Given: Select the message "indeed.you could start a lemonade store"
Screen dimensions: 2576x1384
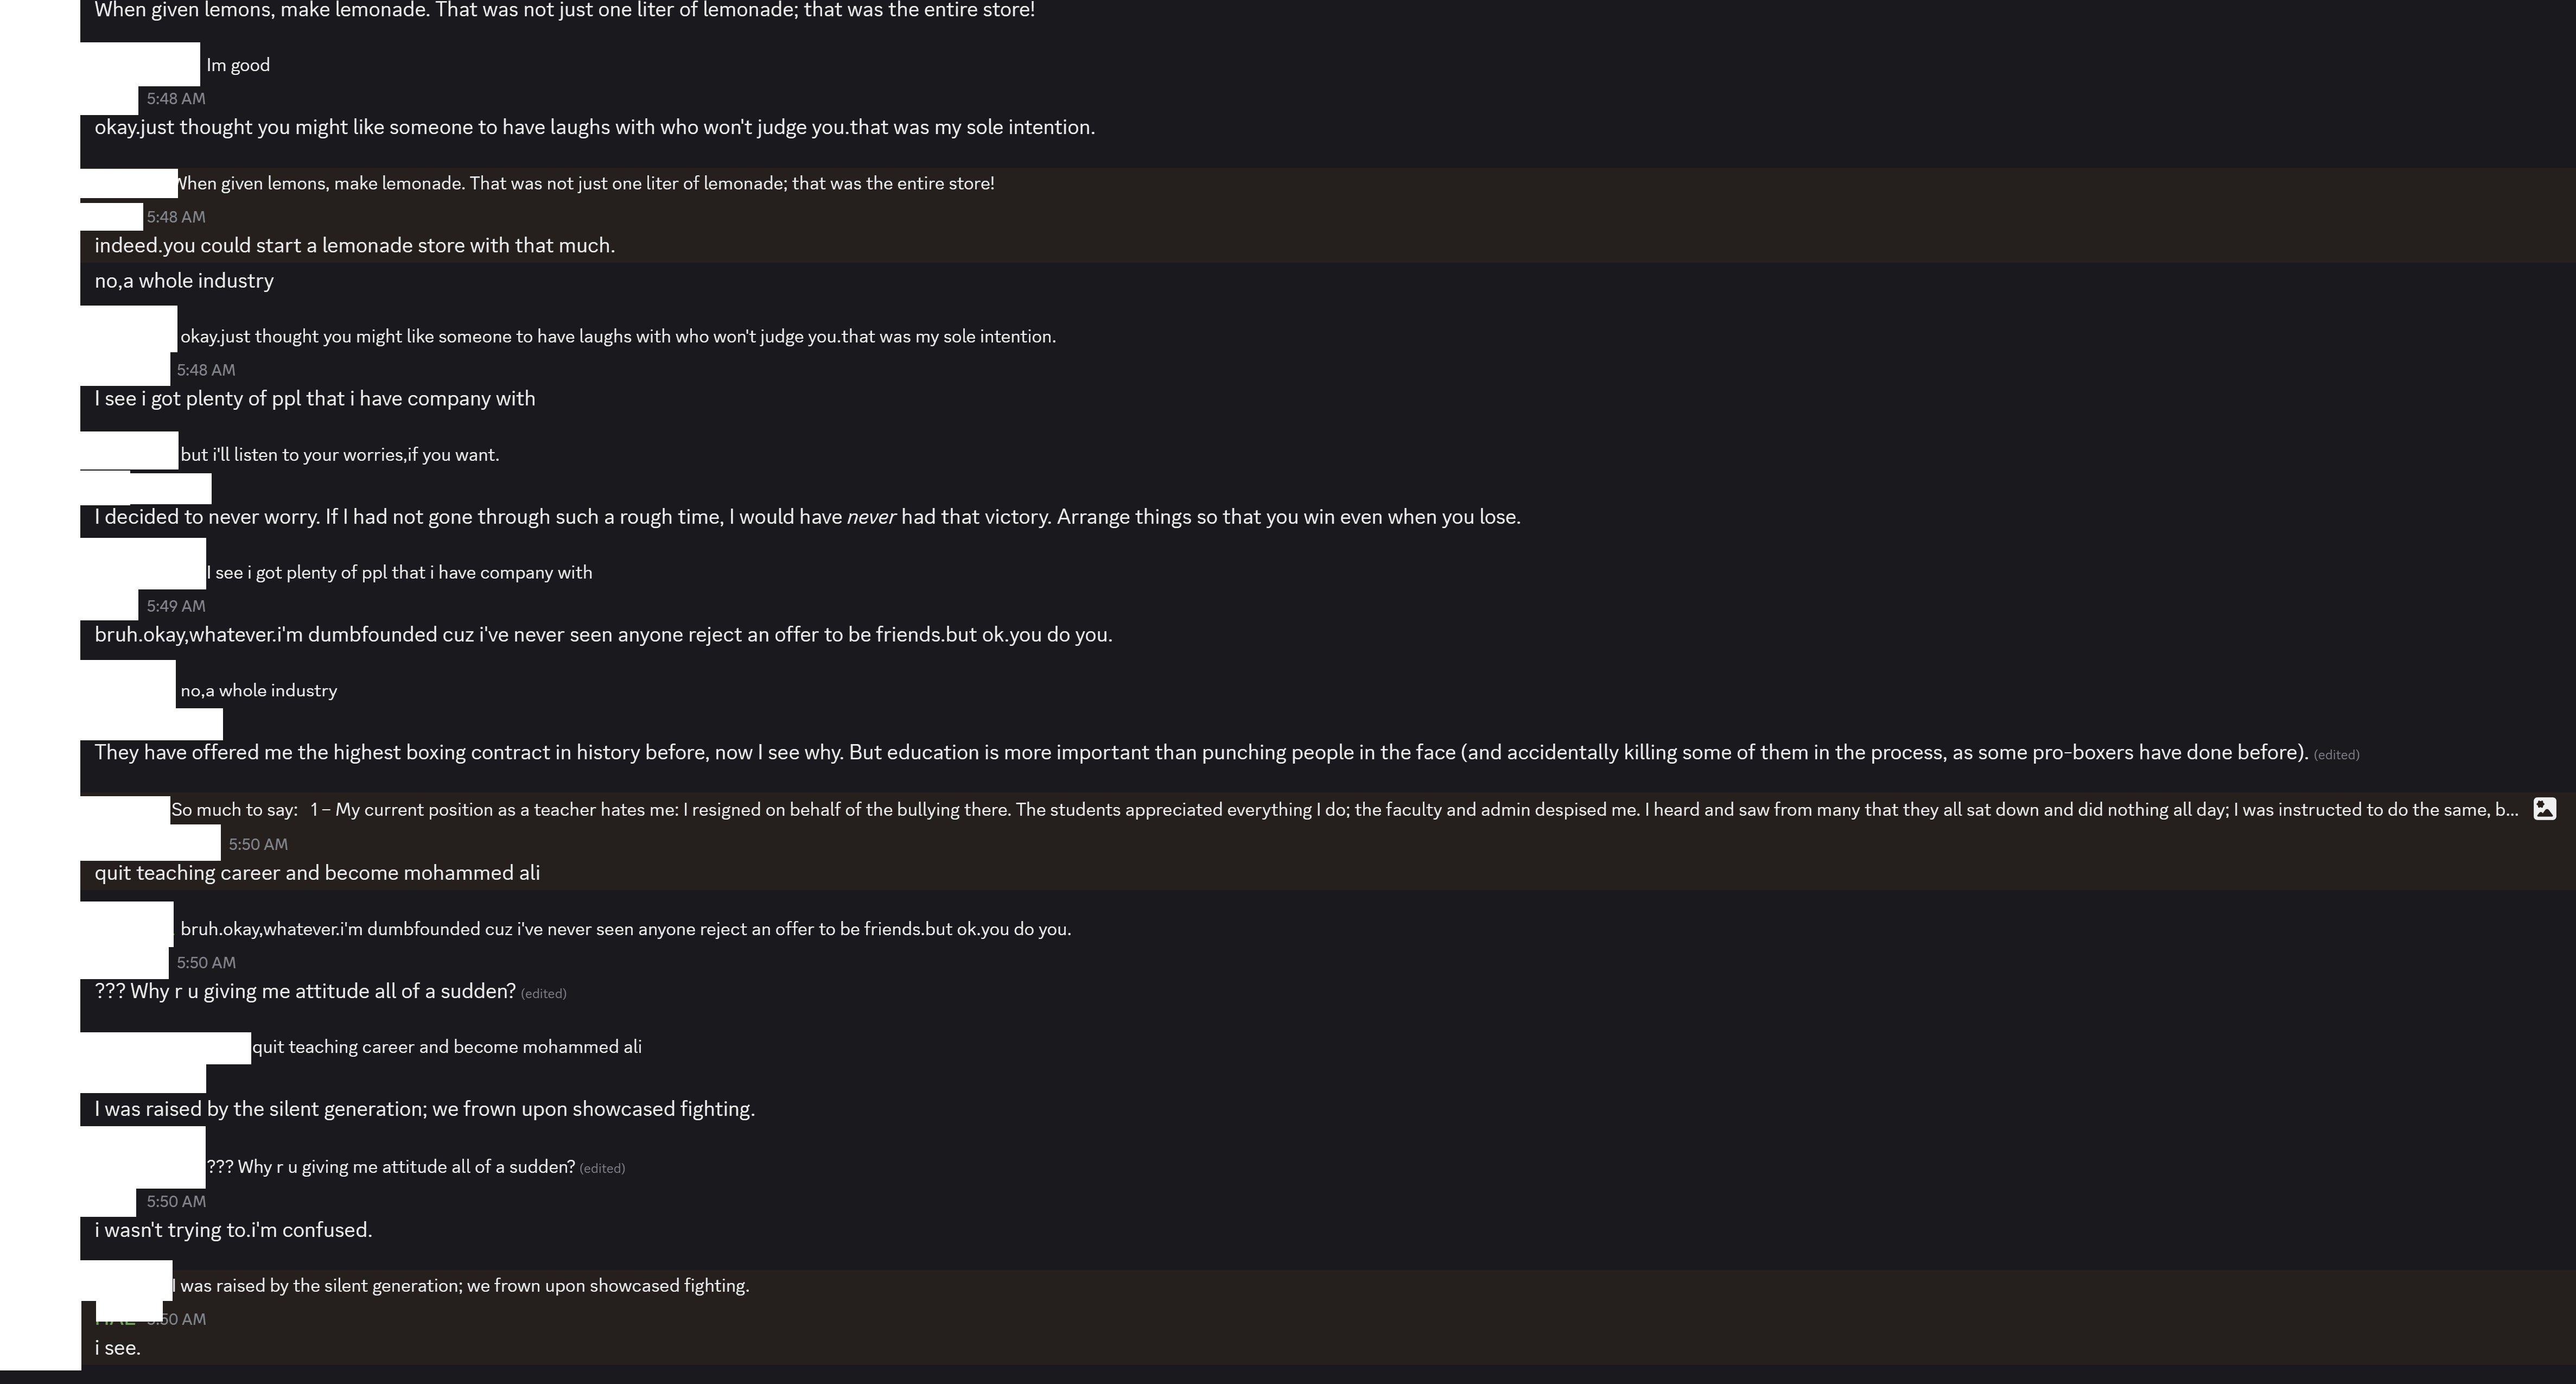Looking at the screenshot, I should click(x=355, y=246).
